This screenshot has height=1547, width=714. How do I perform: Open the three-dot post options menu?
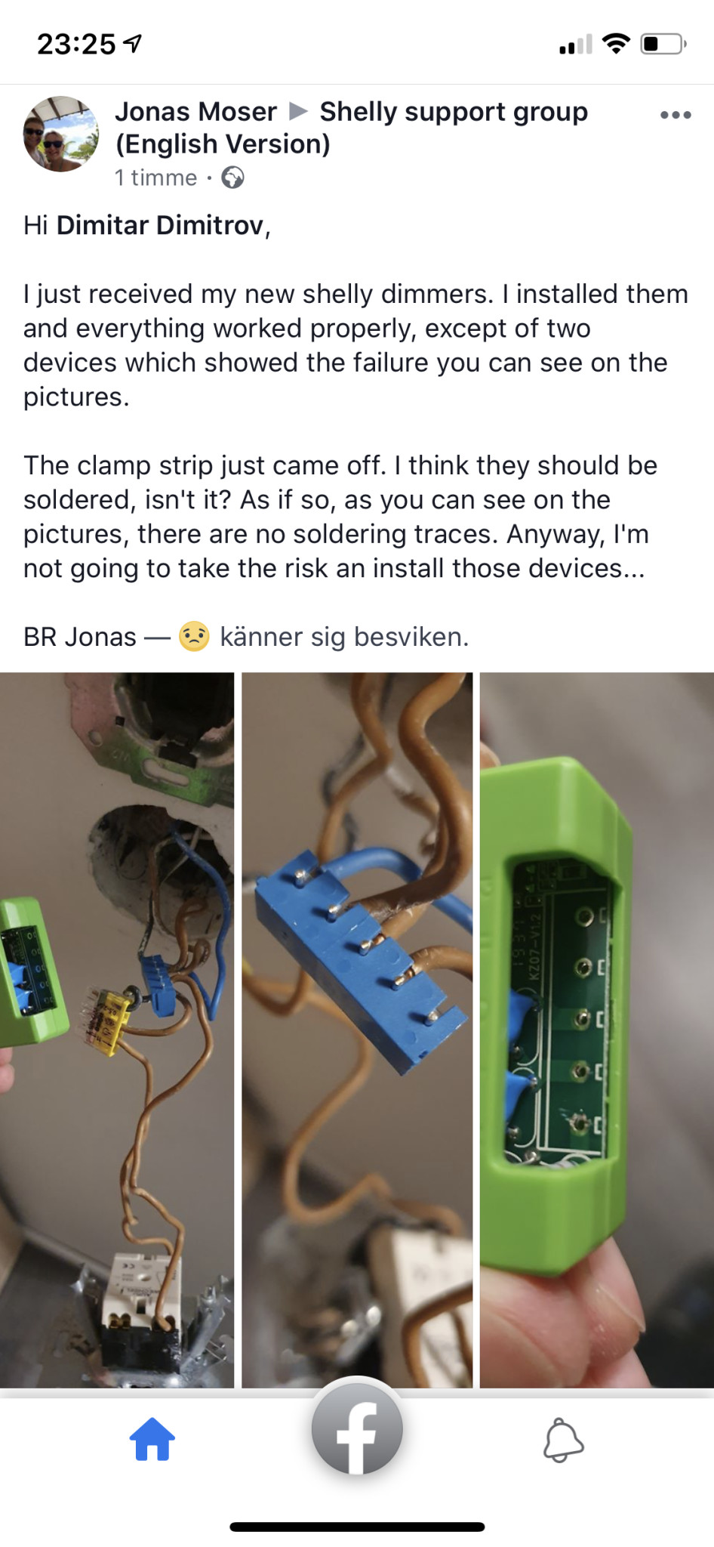point(676,115)
